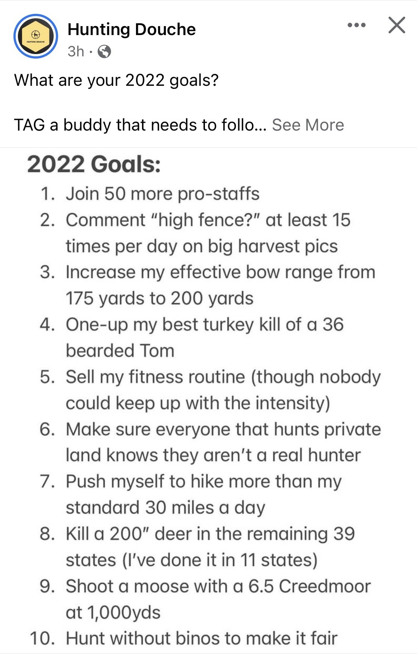Click the globe public audience icon
417x657 pixels.
(104, 51)
